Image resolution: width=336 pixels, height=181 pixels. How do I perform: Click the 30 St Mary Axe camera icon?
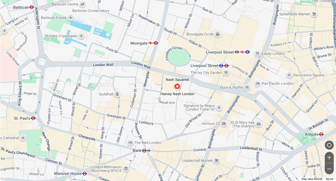click(259, 124)
